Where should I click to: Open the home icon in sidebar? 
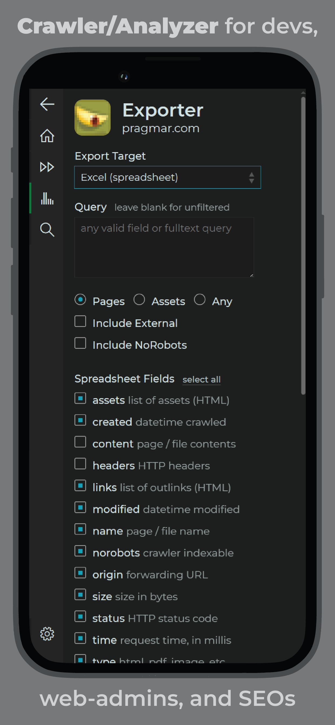[47, 136]
